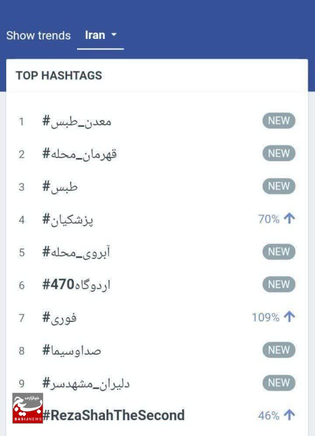Screen dimensions: 315x436
Task: Select the #فوری hashtag
Action: [x=59, y=317]
